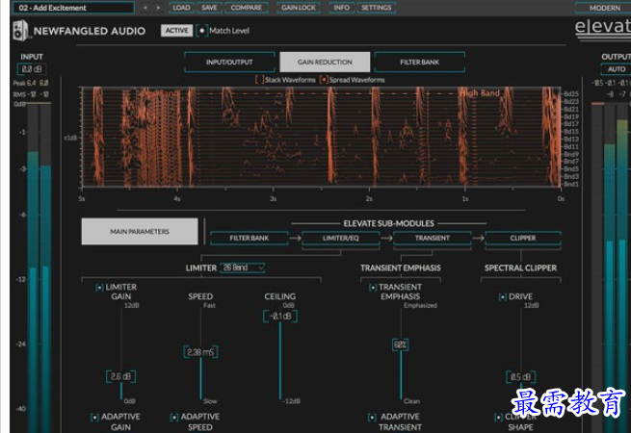Click the High Band label in the waveform display
631x433 pixels.
[x=480, y=93]
